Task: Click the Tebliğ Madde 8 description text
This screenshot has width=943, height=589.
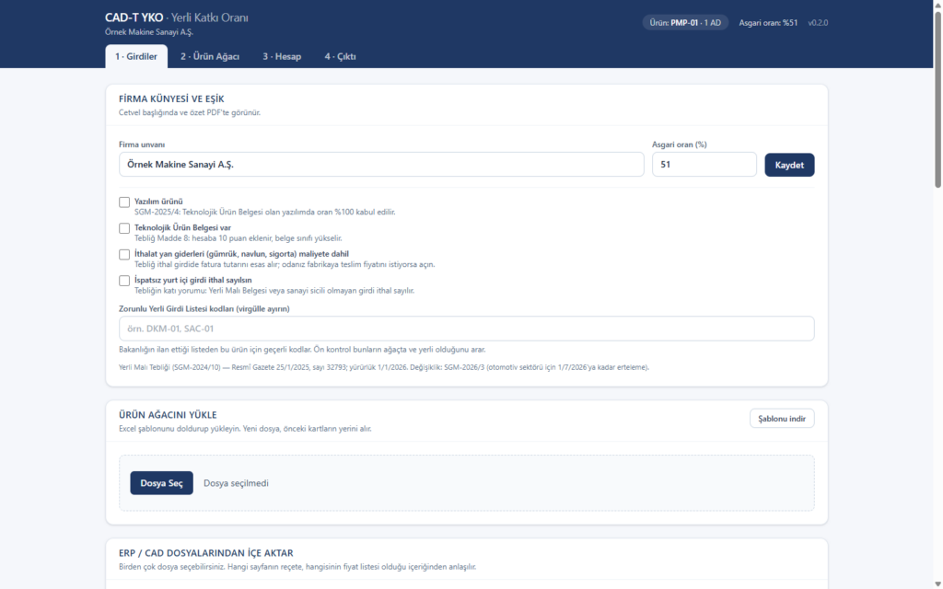Action: point(239,238)
